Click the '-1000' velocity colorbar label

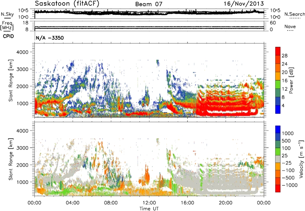coord(289,185)
